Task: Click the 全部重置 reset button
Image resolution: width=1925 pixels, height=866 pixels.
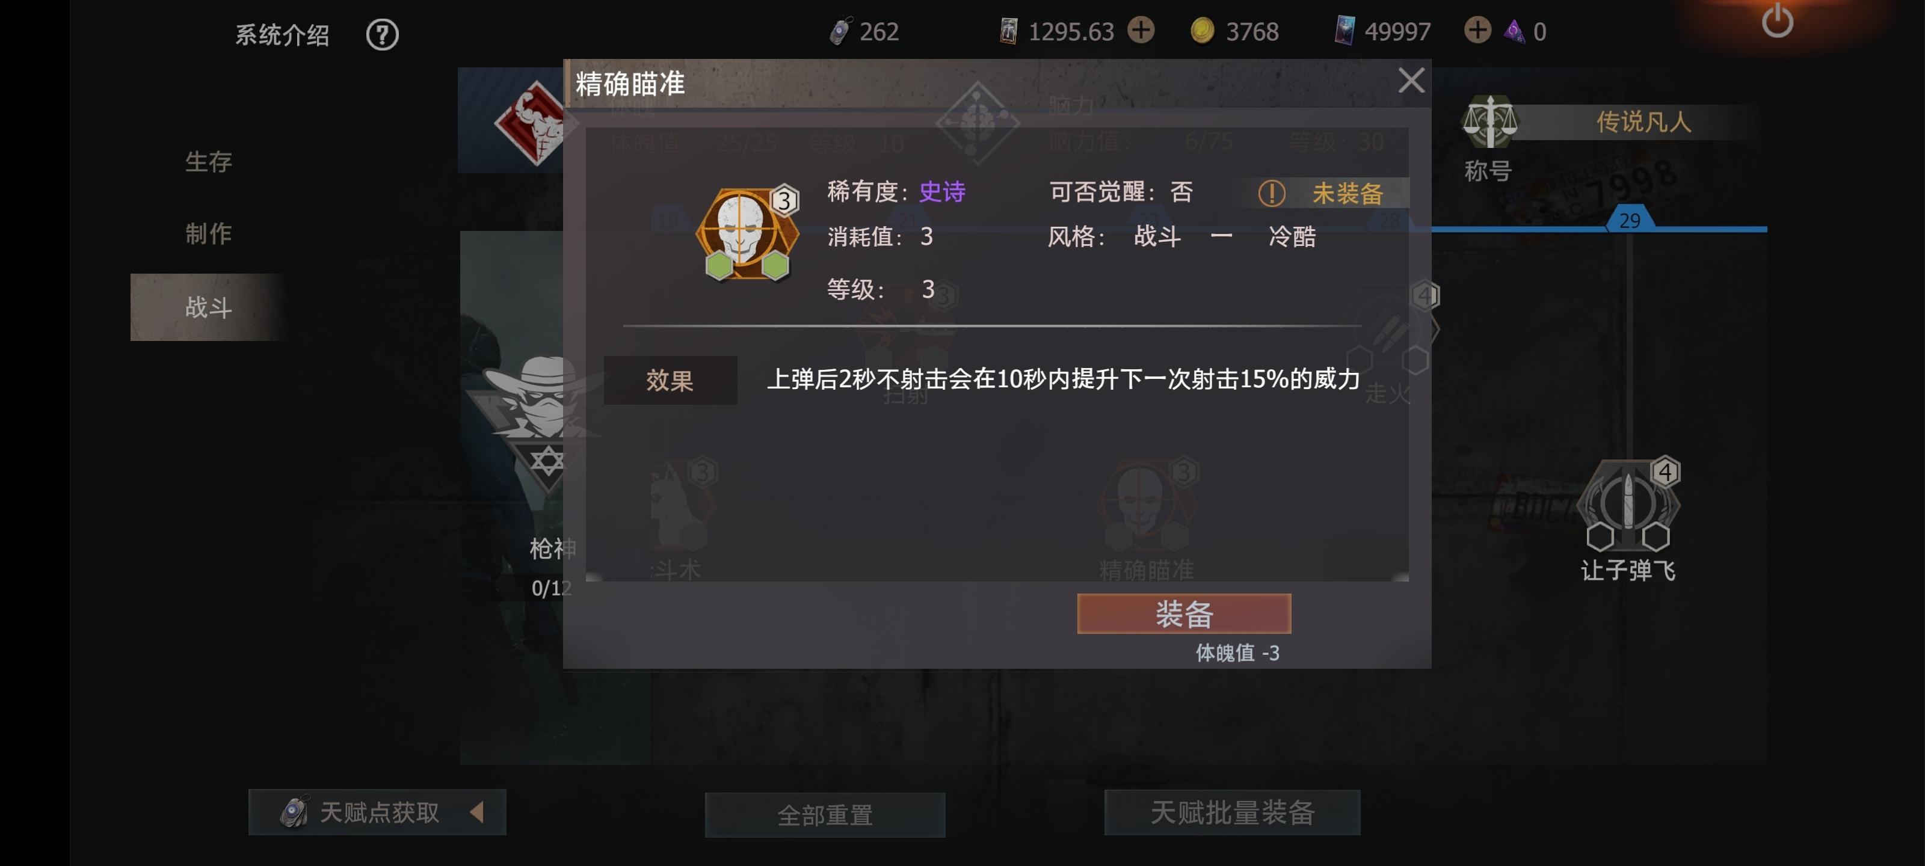Action: tap(825, 814)
